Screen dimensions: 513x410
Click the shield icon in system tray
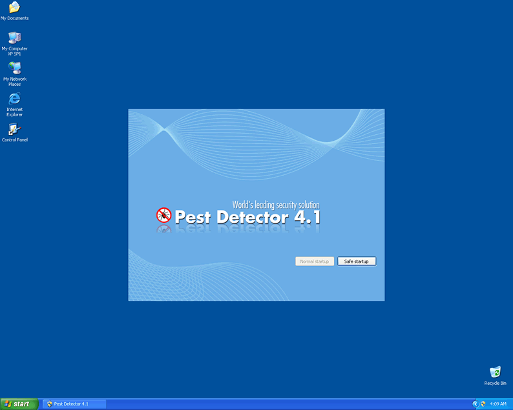point(483,404)
